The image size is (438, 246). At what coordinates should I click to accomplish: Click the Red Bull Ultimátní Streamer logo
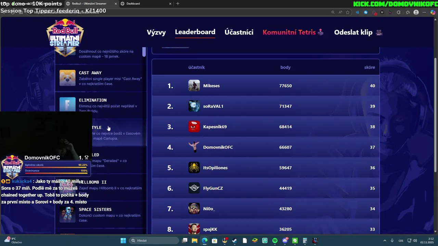pos(65,38)
